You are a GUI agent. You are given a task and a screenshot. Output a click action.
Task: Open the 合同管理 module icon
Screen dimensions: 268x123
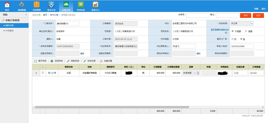pos(37,4)
